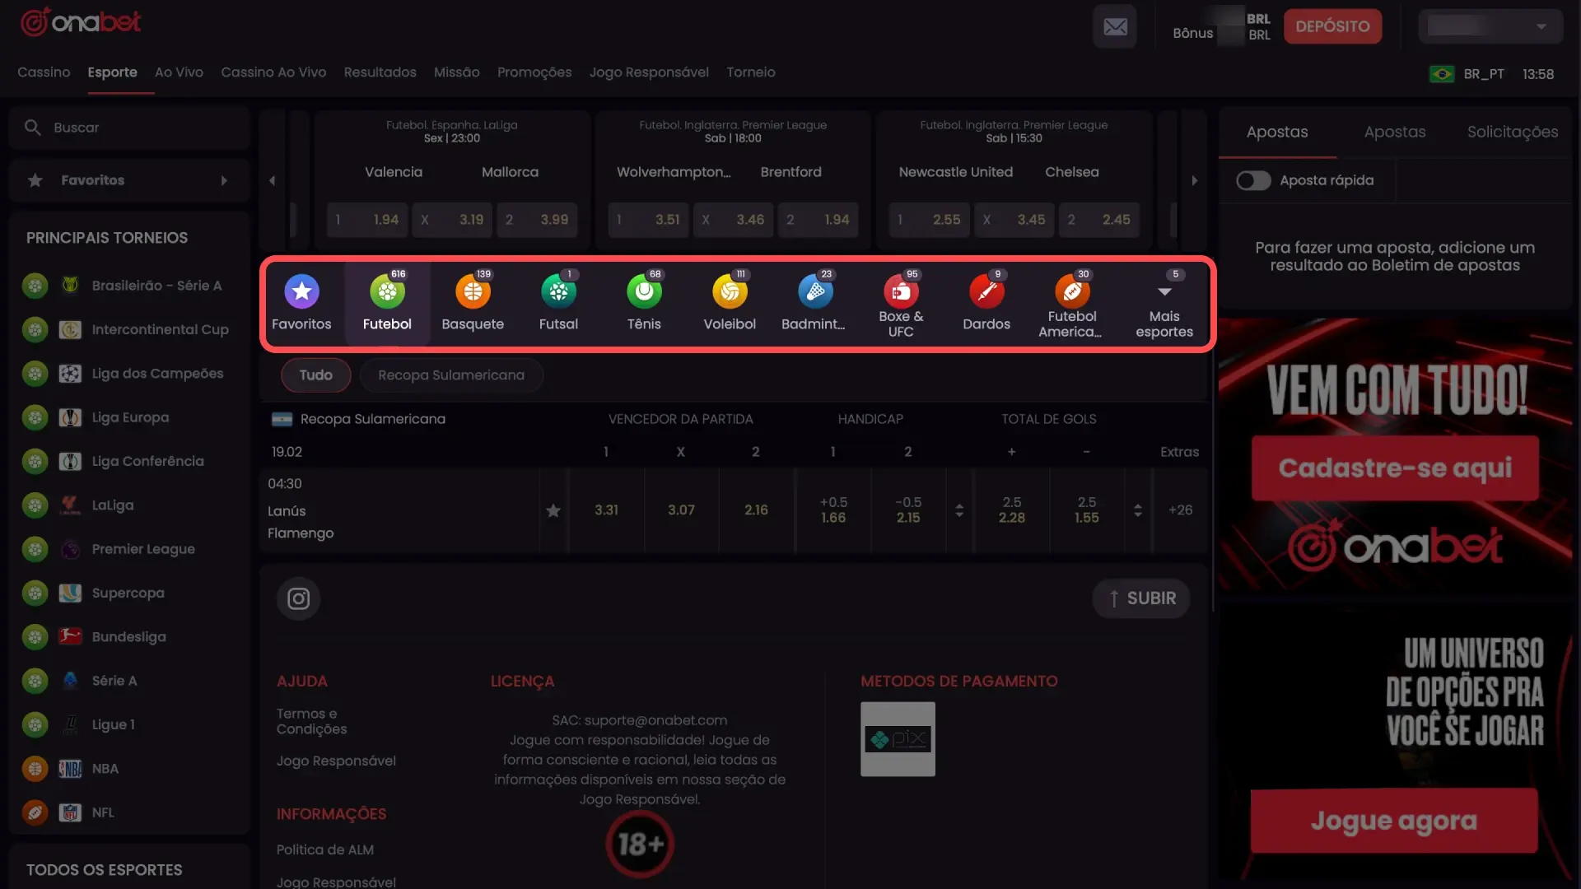
Task: Pick Valencia win odds 1.94
Action: coord(368,220)
